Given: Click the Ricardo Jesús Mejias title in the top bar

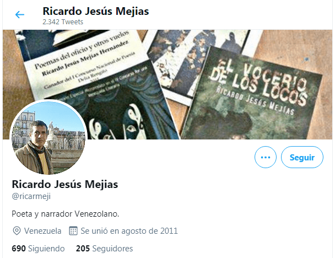Looking at the screenshot, I should [96, 11].
